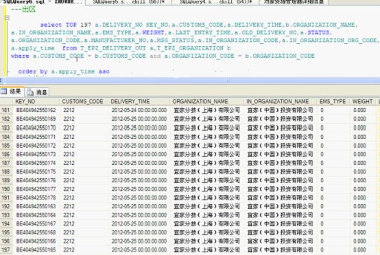Click cell BE404942550163
Screen dimensions: 380x255
click(36, 206)
